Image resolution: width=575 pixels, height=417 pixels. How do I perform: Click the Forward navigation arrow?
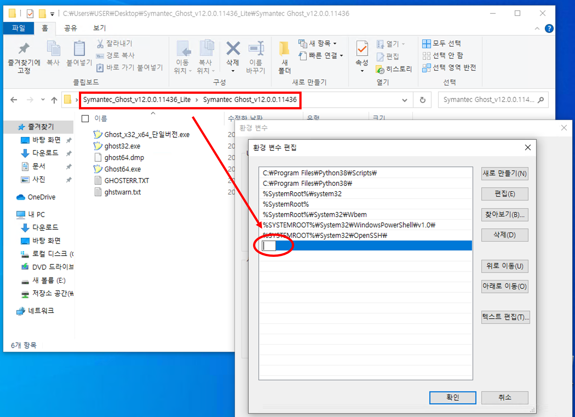coord(30,100)
